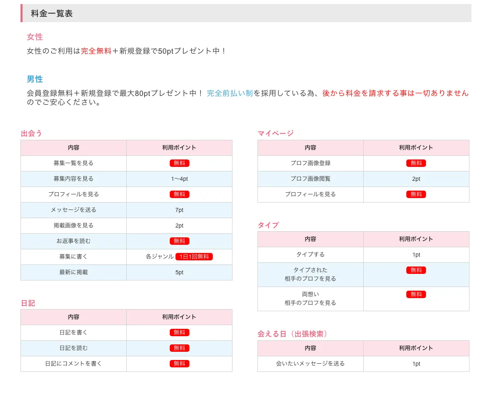Screen dimensions: 492x410
Task: Click プロフィールを見る in the 出会う table
Action: pos(73,194)
